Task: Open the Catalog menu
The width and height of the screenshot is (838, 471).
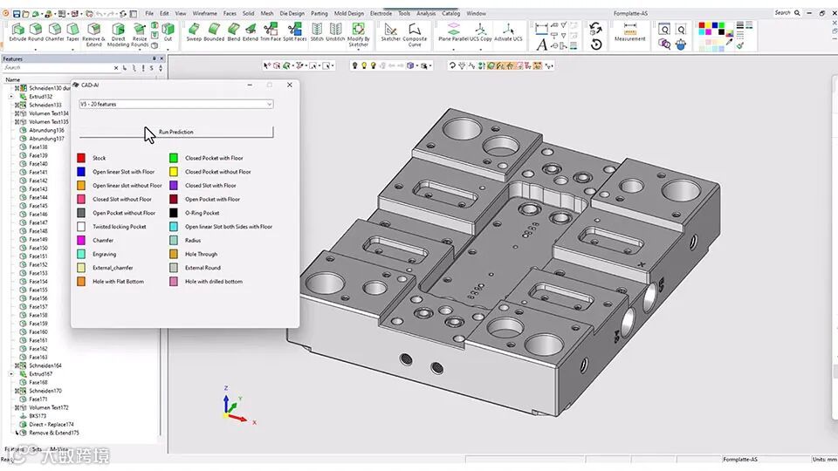Action: point(450,13)
